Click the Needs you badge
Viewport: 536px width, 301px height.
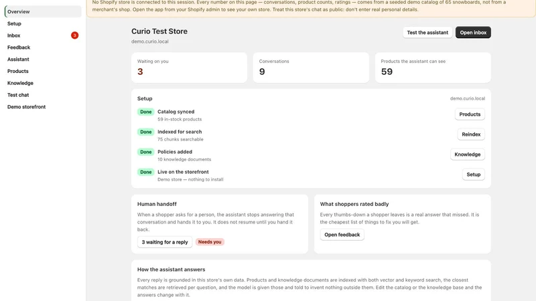[x=210, y=242]
